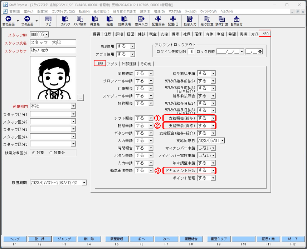
Task: Adjust the ロック日時 time spinner
Action: (260, 52)
